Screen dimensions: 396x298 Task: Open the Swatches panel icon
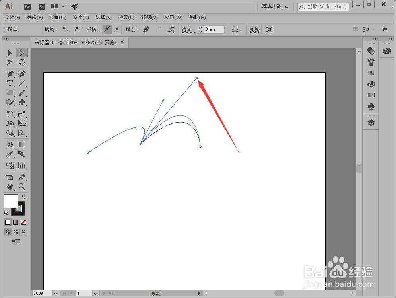pos(371,73)
